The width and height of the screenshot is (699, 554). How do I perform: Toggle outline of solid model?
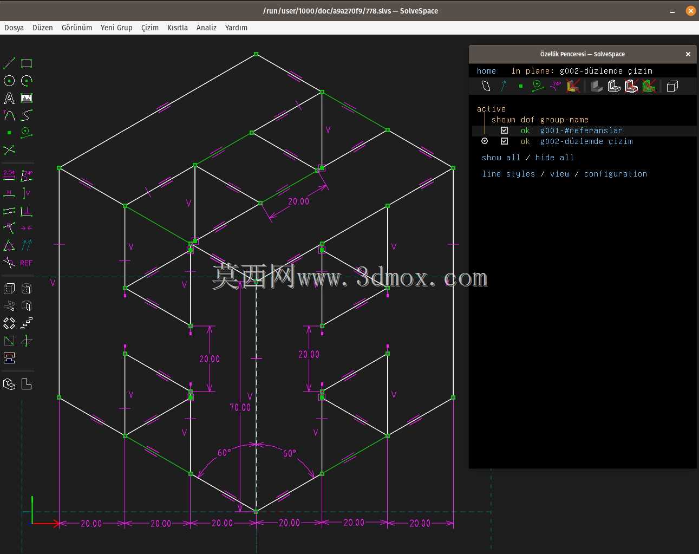[x=631, y=86]
